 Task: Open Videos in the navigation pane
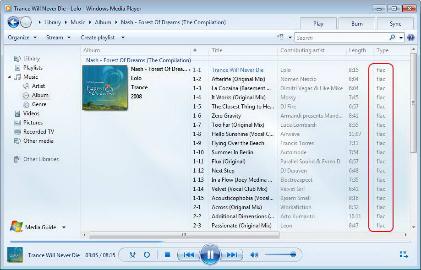(x=31, y=113)
